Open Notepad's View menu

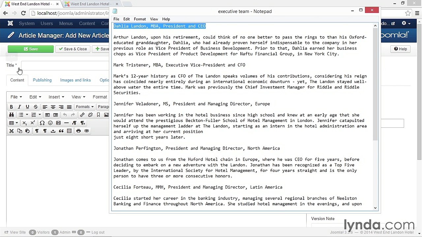point(154,19)
